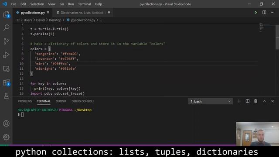The height and width of the screenshot is (157, 279).
Task: Open the Run menu
Action: click(x=71, y=4)
